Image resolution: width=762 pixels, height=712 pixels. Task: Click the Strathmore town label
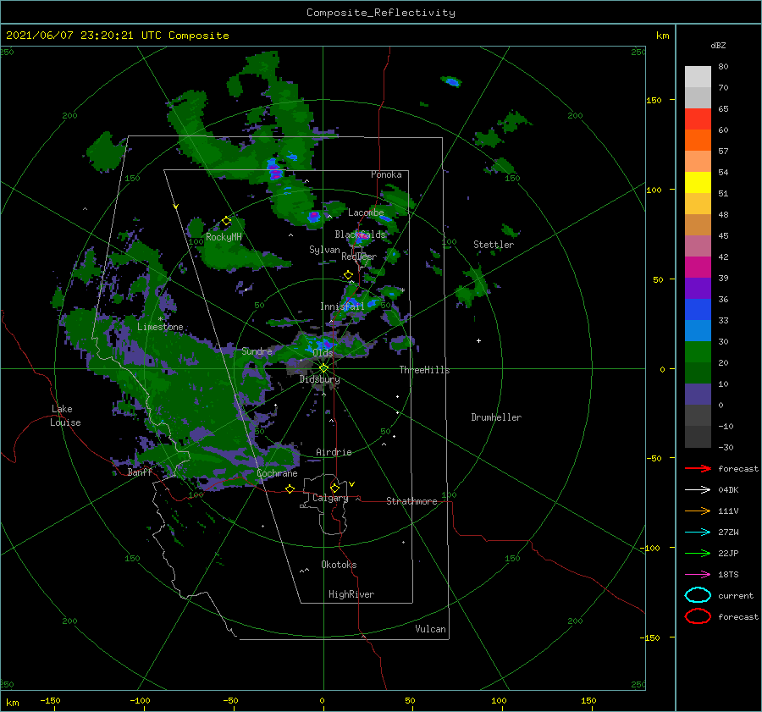click(411, 501)
